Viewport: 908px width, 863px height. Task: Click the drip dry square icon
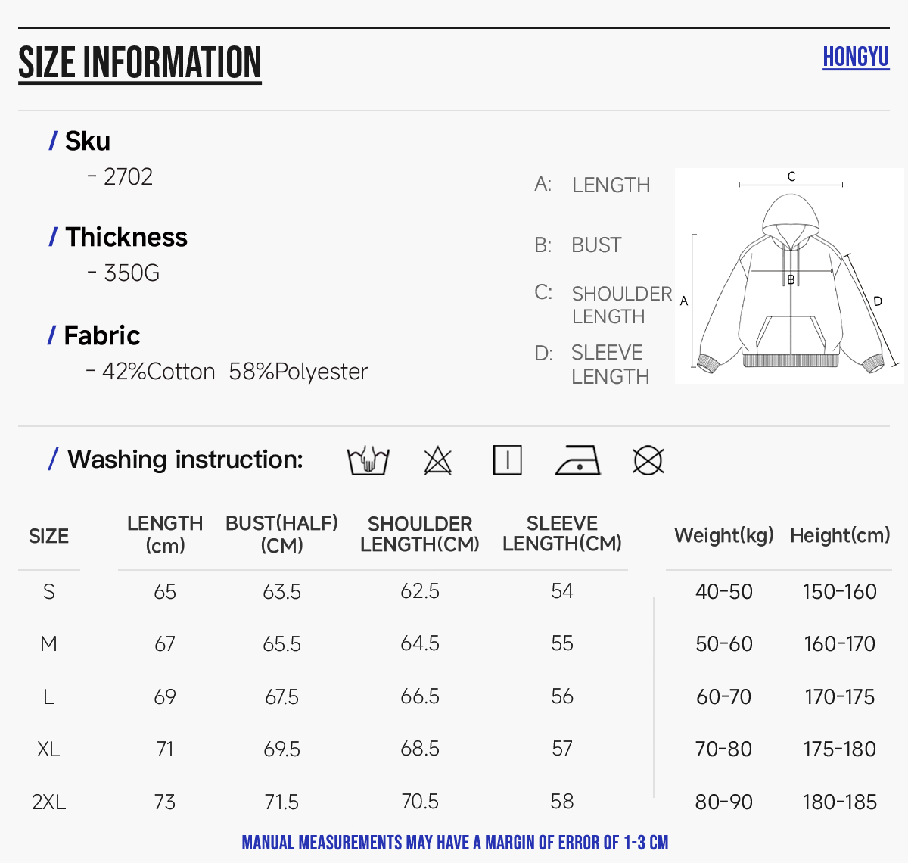coord(507,460)
